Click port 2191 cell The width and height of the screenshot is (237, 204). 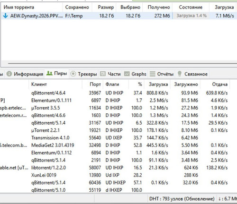click(96, 160)
